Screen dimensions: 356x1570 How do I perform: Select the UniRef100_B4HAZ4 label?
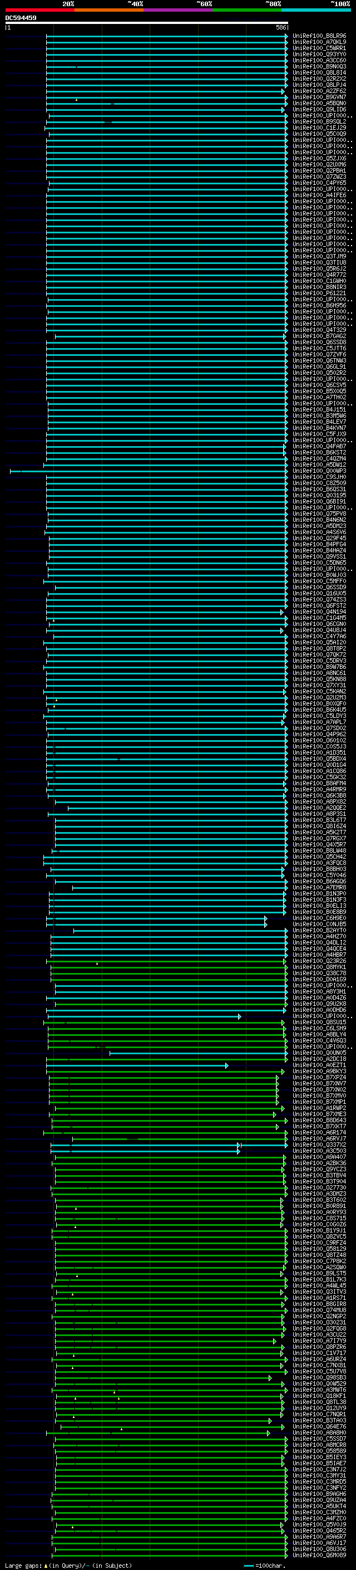pyautogui.click(x=319, y=551)
